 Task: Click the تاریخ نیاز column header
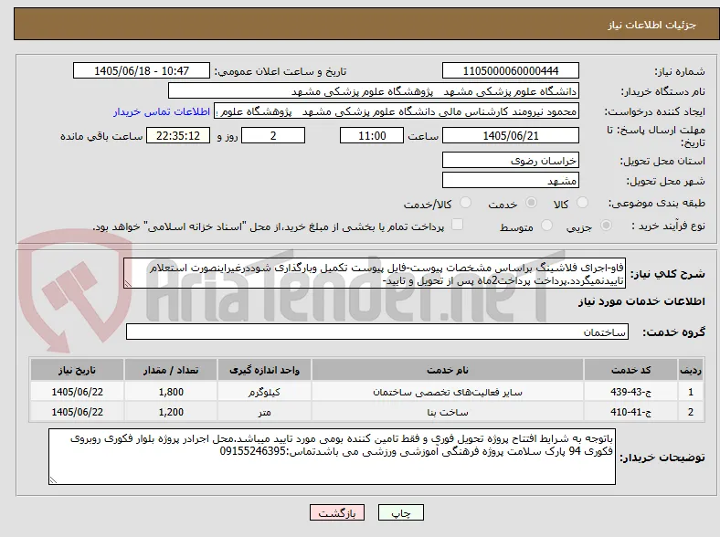pyautogui.click(x=77, y=370)
